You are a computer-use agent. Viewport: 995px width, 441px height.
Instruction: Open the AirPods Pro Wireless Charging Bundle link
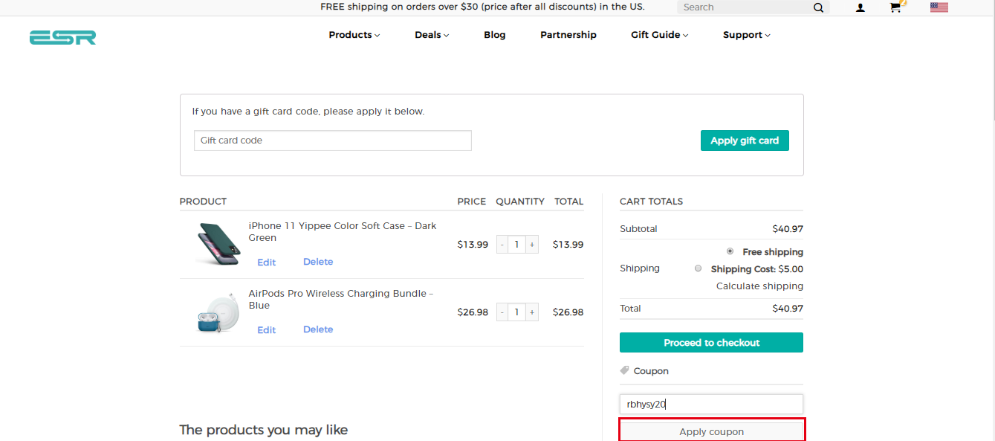pyautogui.click(x=340, y=300)
